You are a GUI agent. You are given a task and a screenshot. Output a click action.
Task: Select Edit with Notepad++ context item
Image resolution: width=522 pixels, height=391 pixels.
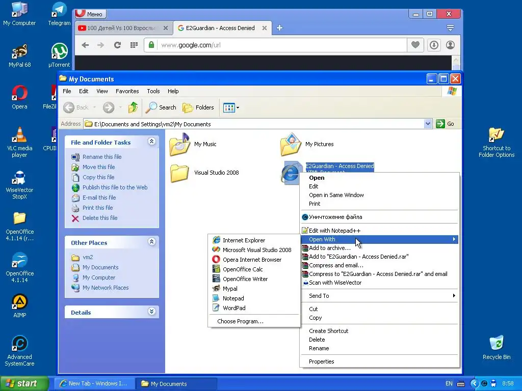pos(379,231)
